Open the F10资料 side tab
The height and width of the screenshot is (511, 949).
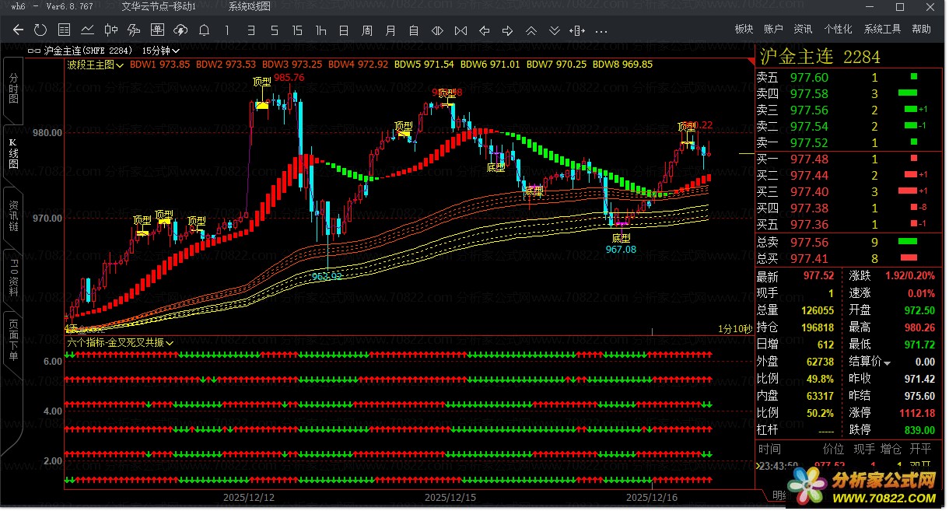[x=13, y=278]
